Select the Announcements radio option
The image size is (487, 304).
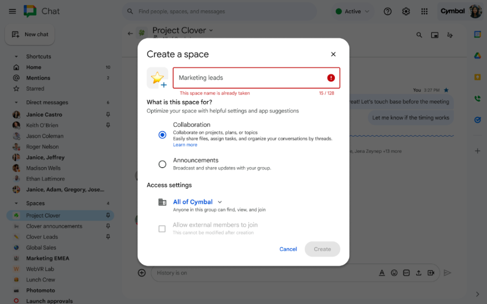coord(162,164)
